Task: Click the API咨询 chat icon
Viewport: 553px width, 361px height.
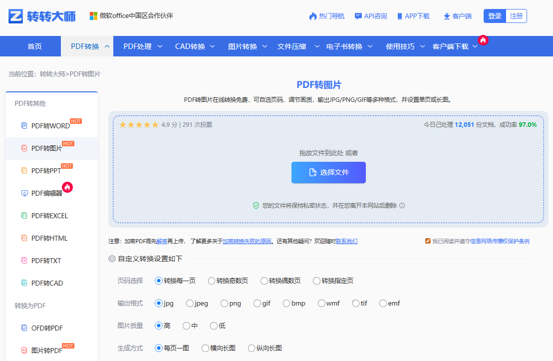Action: (x=357, y=15)
